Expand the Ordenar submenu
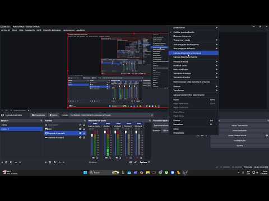Viewport: 269px width, 201px height. tap(194, 87)
